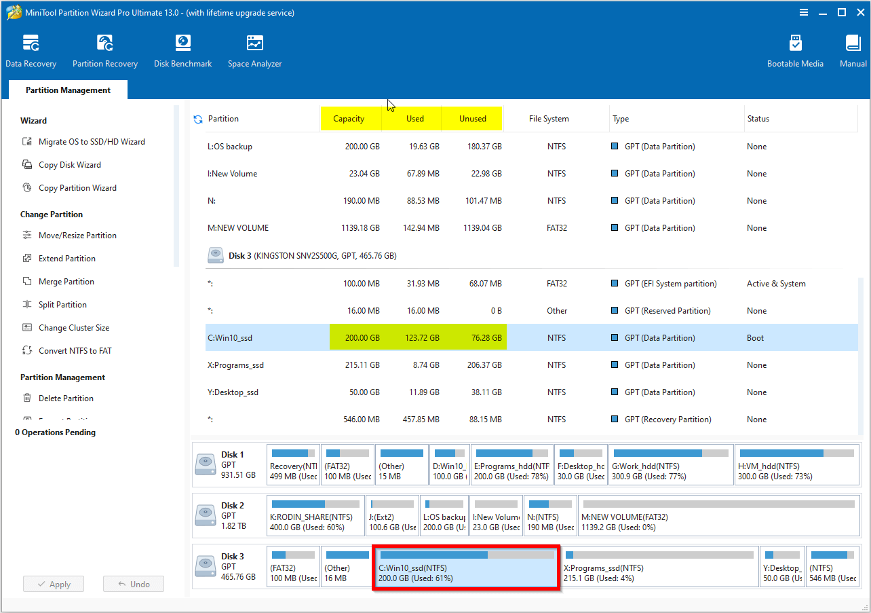This screenshot has height=613, width=871.
Task: Select Disk 1 drive icon in disk map
Action: [206, 464]
